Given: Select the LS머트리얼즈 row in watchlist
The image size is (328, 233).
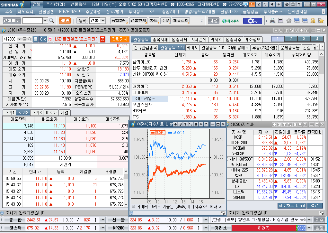Looking at the screenshot, I should point(226,99).
